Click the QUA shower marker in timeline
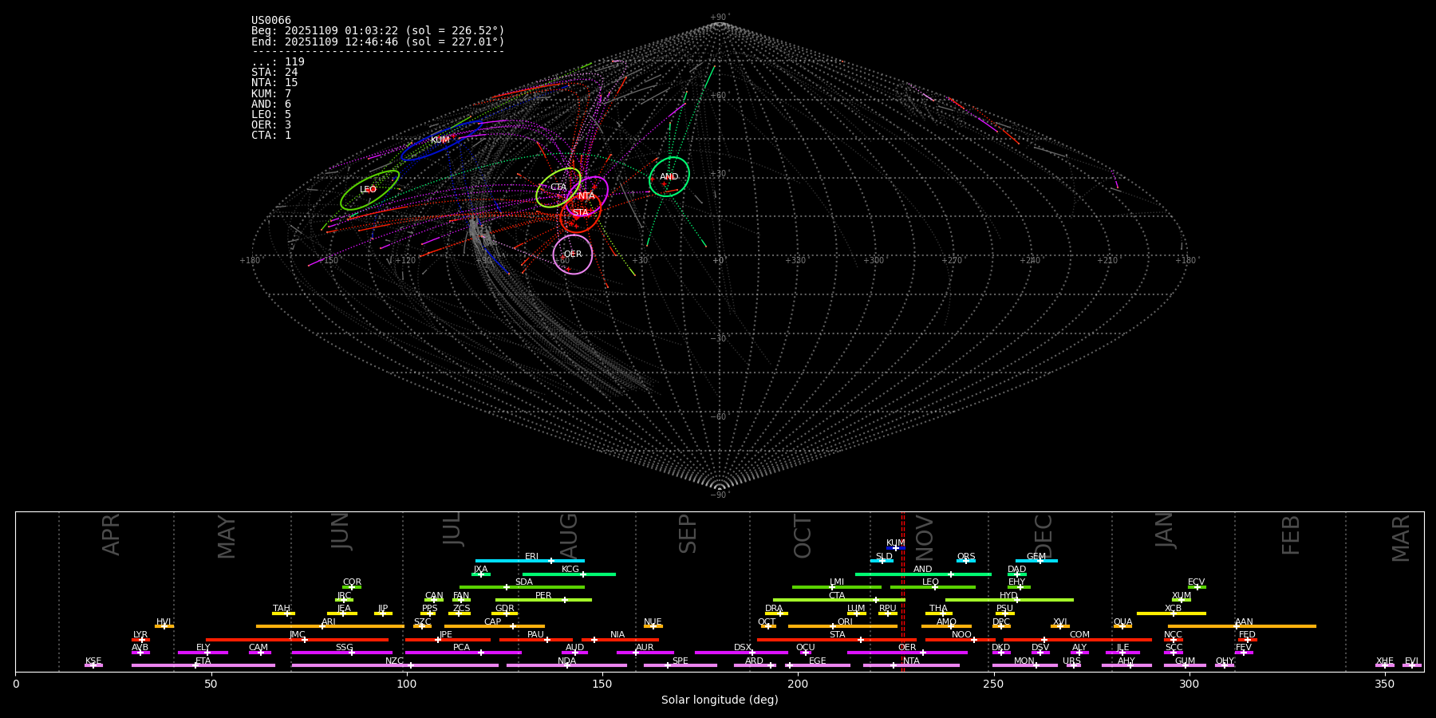The image size is (1436, 718). [x=1122, y=626]
